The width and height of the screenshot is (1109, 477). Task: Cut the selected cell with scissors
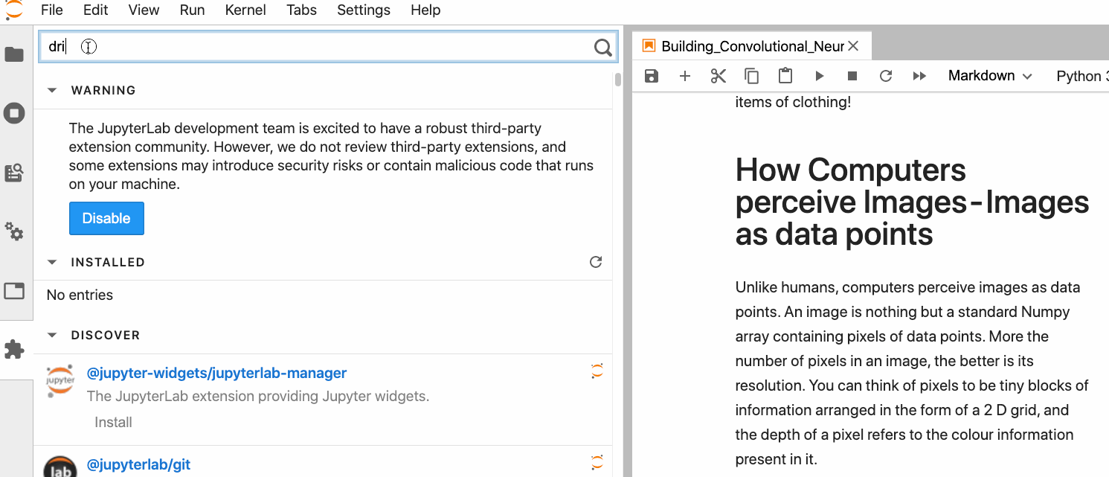[x=718, y=76]
